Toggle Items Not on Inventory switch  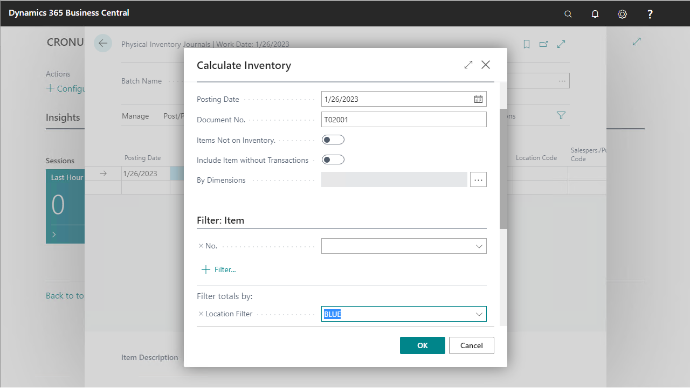click(x=333, y=140)
